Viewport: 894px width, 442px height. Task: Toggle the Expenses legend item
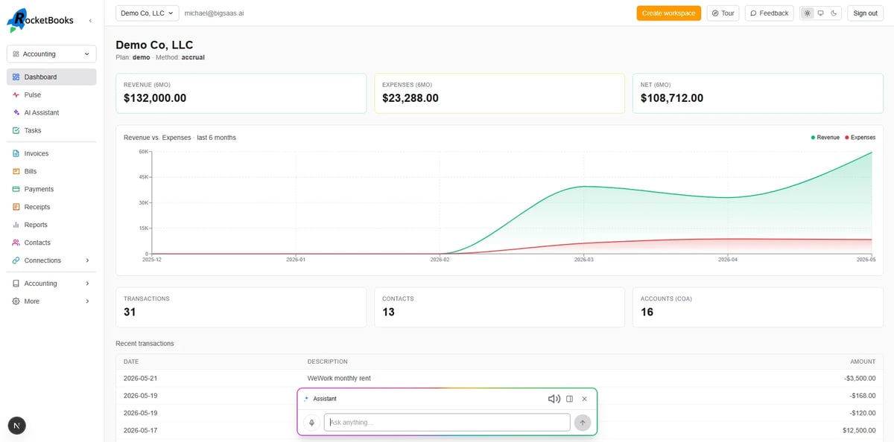[x=860, y=138]
